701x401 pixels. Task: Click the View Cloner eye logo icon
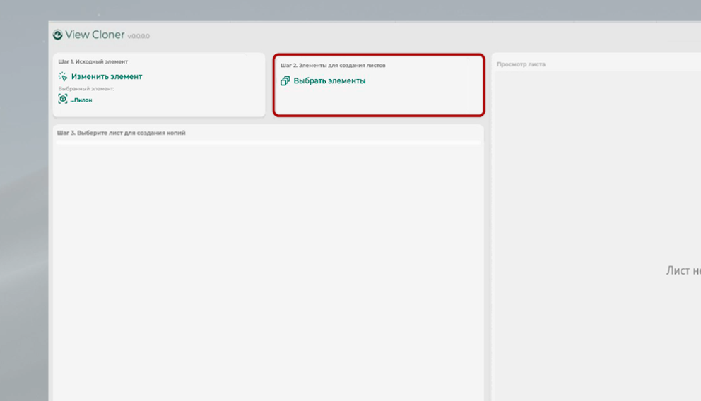click(x=58, y=35)
